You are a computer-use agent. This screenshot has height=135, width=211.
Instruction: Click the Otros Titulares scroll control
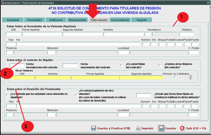[x=190, y=77]
